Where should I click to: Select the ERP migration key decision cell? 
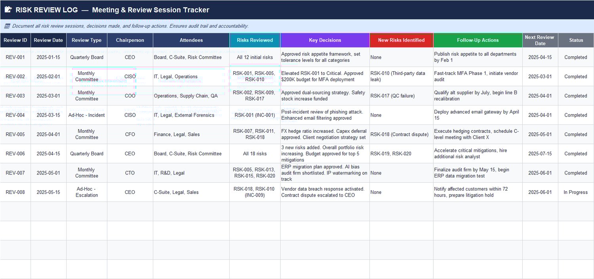(x=324, y=173)
